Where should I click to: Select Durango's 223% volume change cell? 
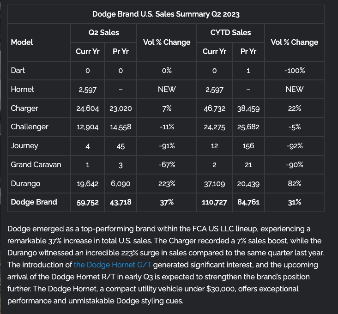167,183
